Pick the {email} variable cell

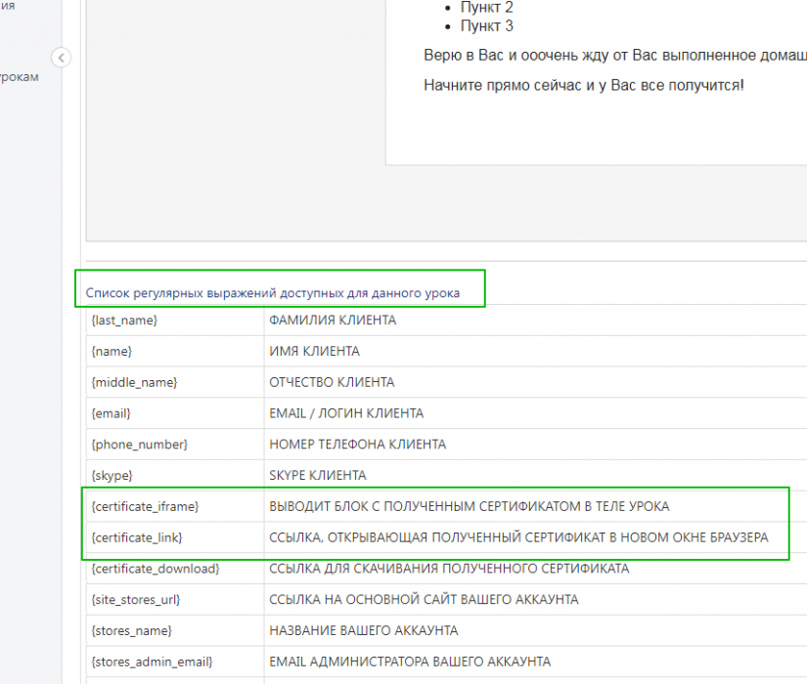pyautogui.click(x=111, y=413)
